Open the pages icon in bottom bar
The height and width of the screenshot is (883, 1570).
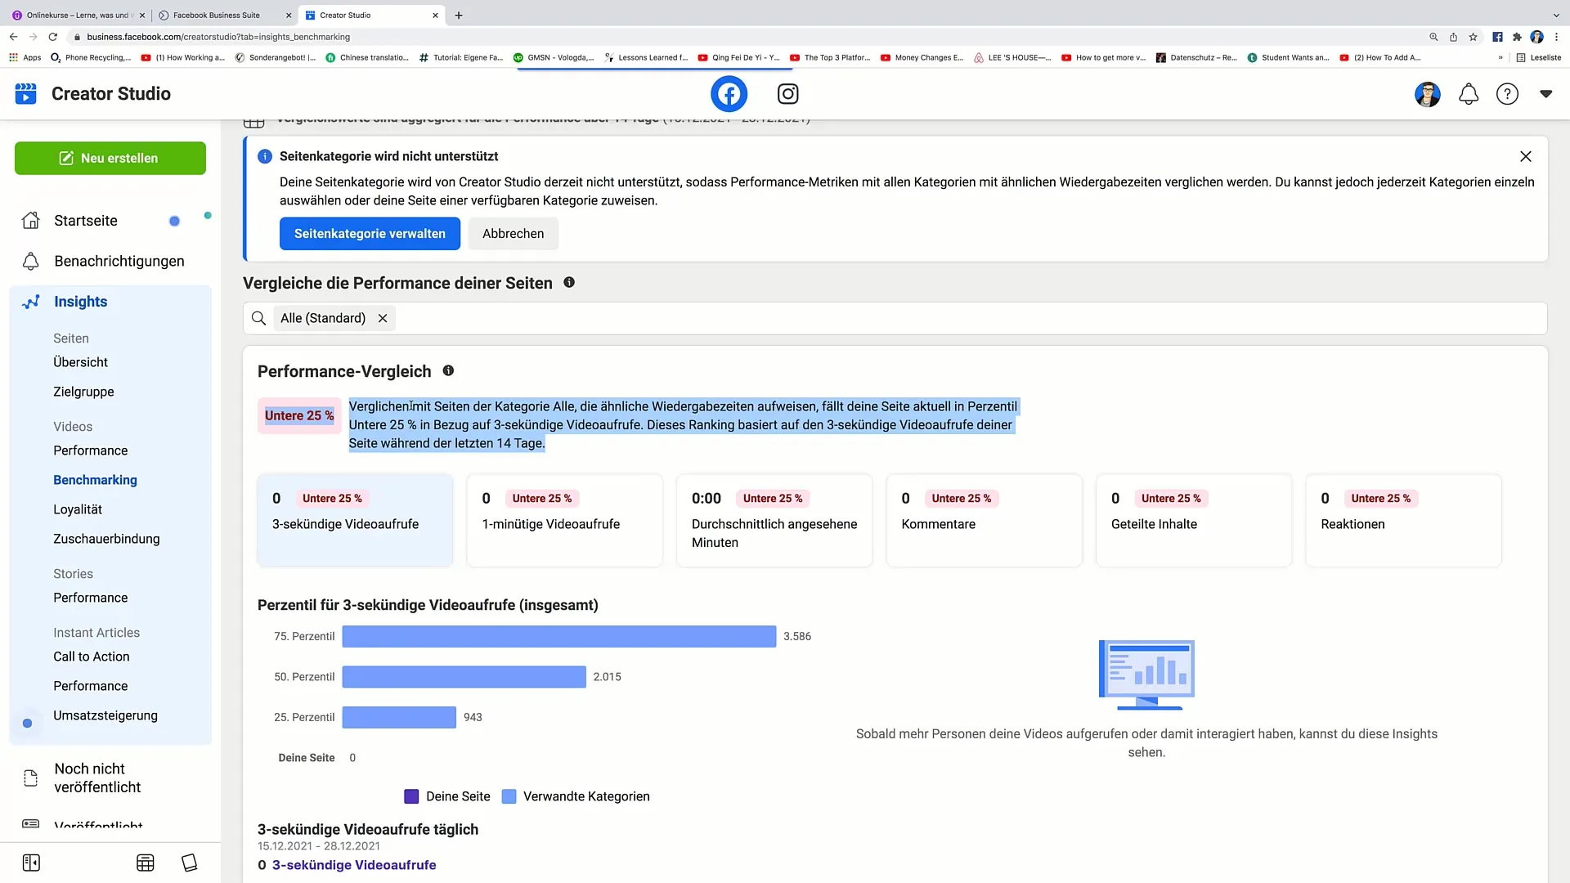(x=190, y=863)
